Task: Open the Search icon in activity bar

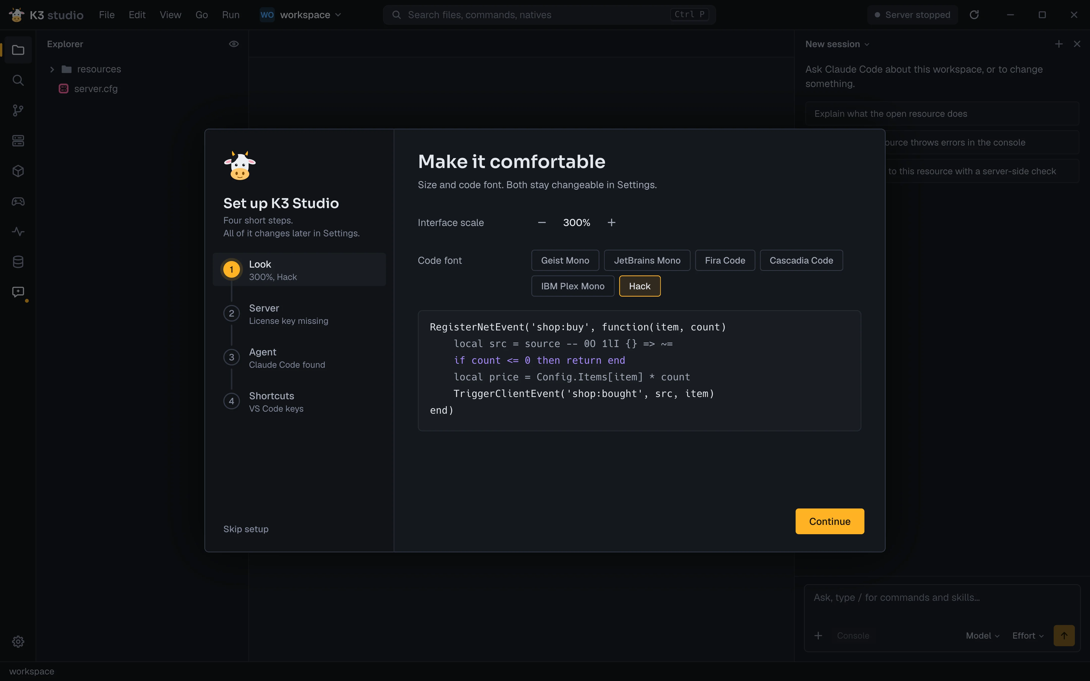Action: [18, 80]
